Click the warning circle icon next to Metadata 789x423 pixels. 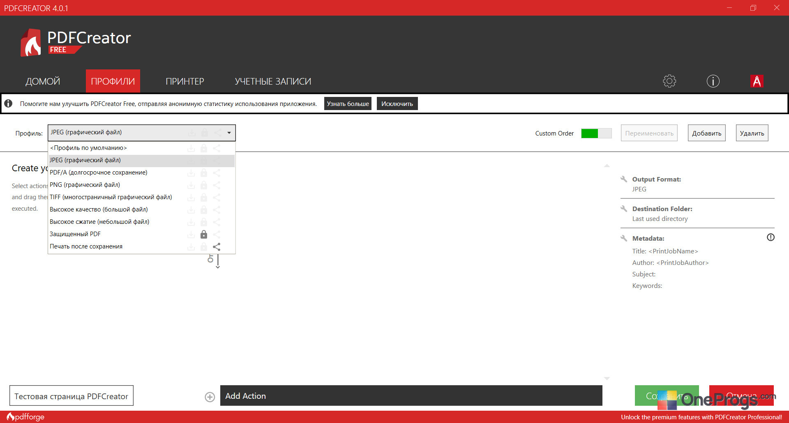click(771, 237)
